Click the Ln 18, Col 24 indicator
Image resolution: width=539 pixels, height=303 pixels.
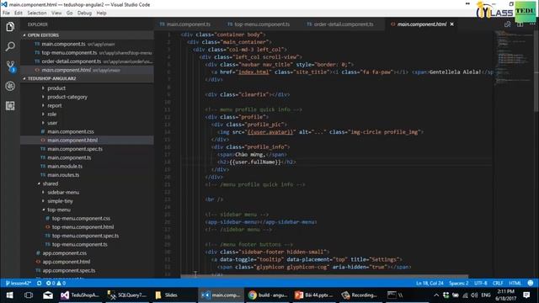pyautogui.click(x=430, y=283)
